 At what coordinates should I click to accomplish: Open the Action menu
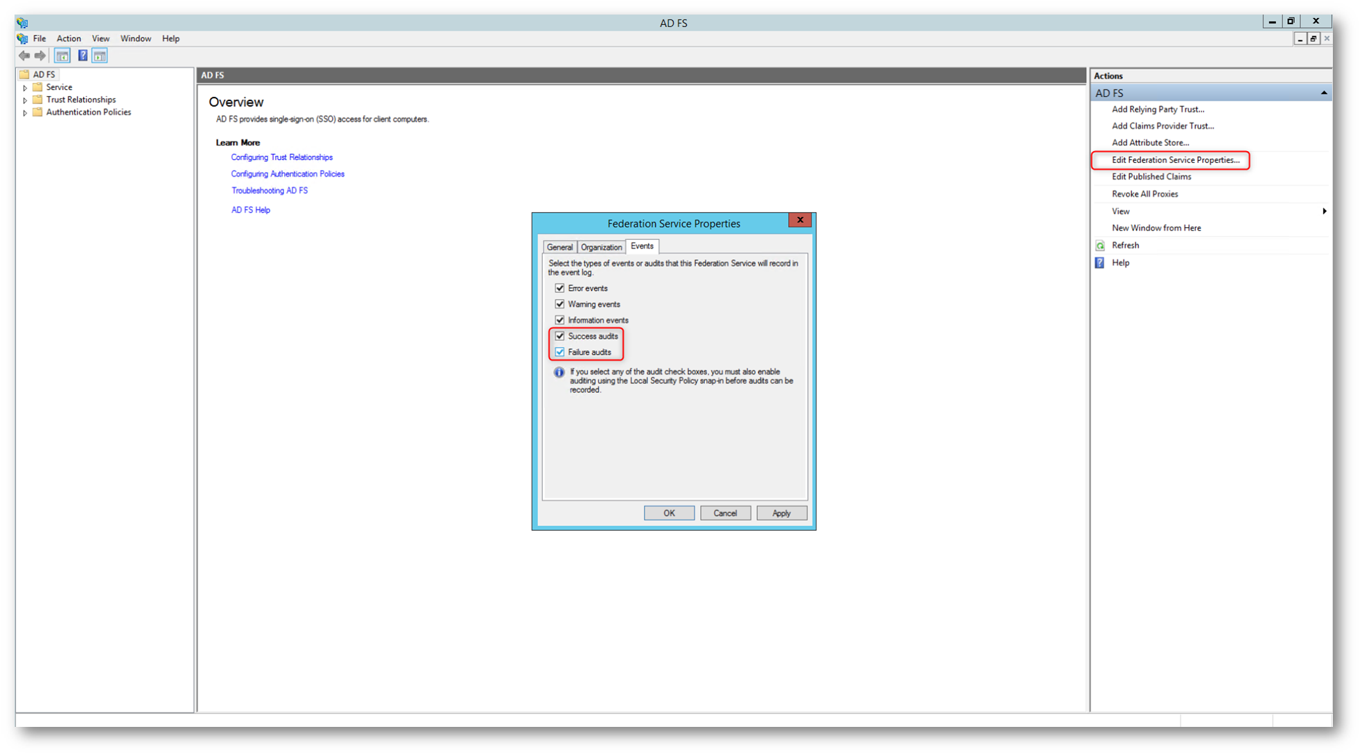click(x=69, y=38)
